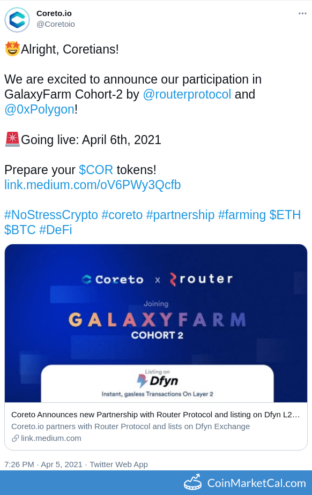
Task: Click the link chain icon beside link.medium.com
Action: click(15, 438)
